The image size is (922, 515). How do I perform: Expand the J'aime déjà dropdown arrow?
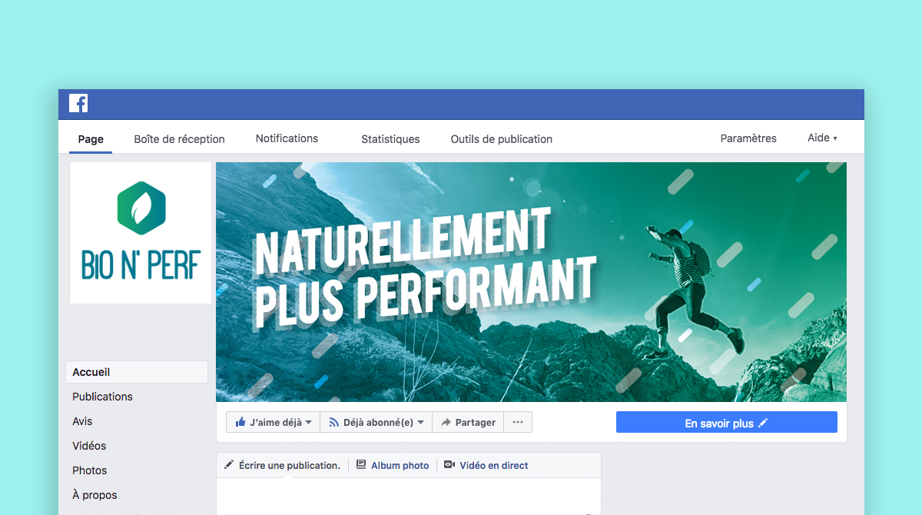[x=309, y=423]
